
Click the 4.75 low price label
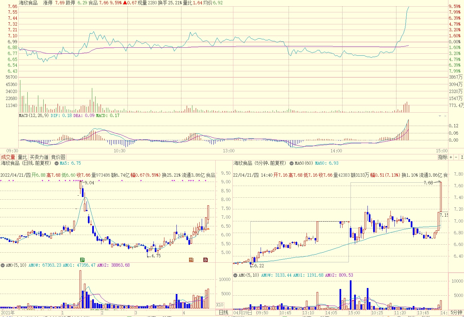coord(156,256)
